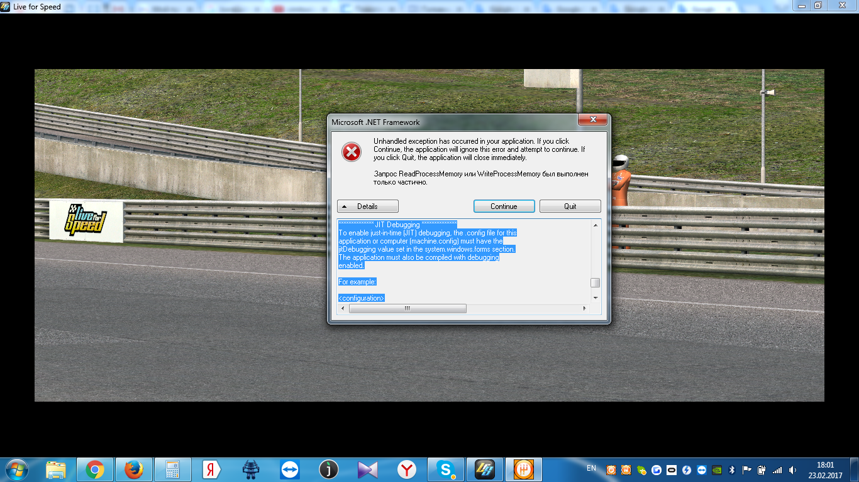Click the red error icon in the dialog
The width and height of the screenshot is (859, 482).
pyautogui.click(x=352, y=151)
